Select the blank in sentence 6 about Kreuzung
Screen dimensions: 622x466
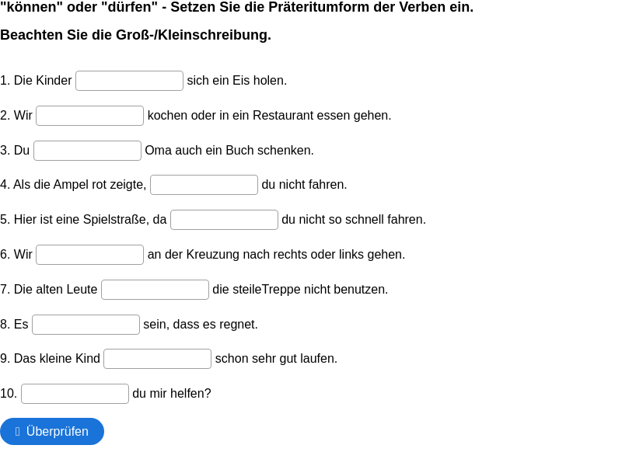coord(89,254)
